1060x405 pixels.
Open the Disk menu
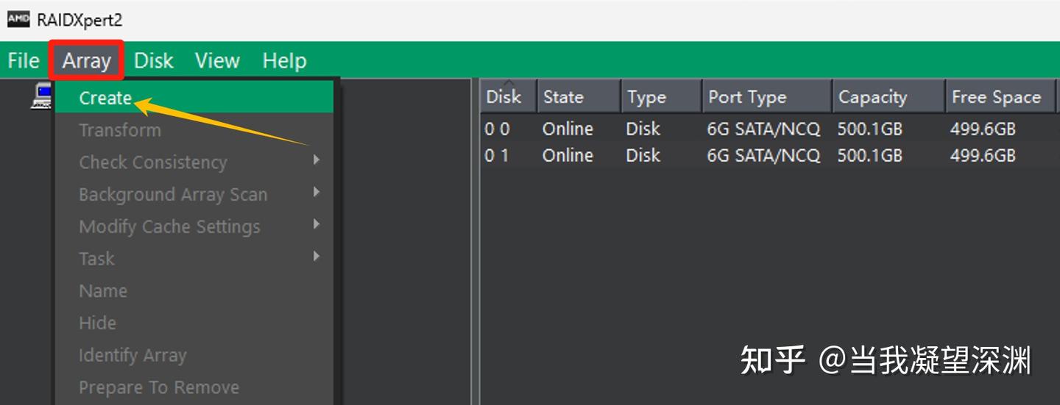(153, 60)
